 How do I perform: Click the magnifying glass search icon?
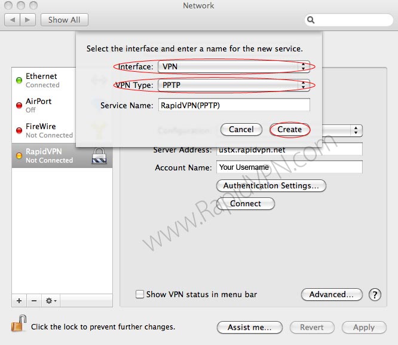[x=311, y=20]
